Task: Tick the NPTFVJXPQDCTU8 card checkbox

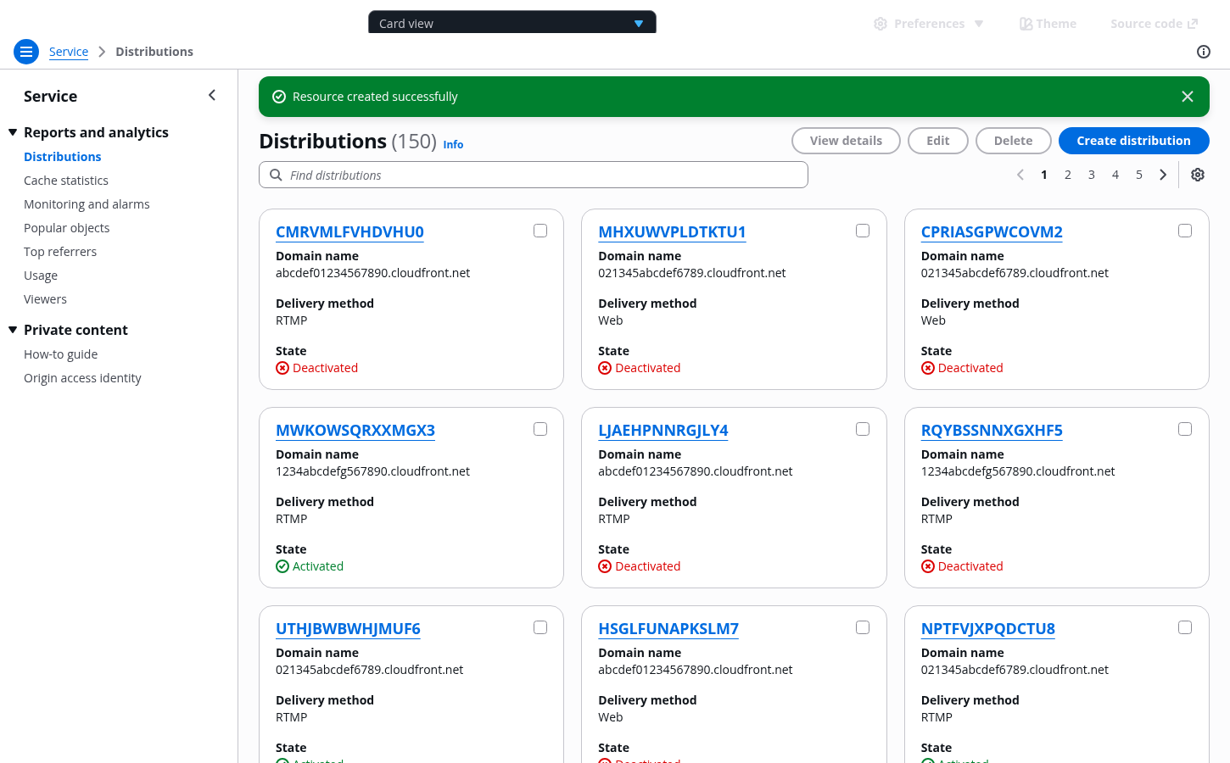Action: click(1185, 627)
